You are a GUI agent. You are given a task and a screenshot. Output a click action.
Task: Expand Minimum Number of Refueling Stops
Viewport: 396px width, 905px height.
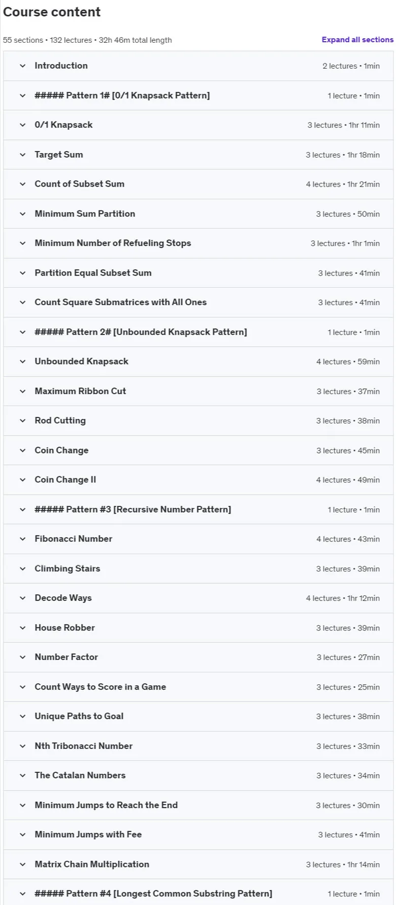click(199, 243)
